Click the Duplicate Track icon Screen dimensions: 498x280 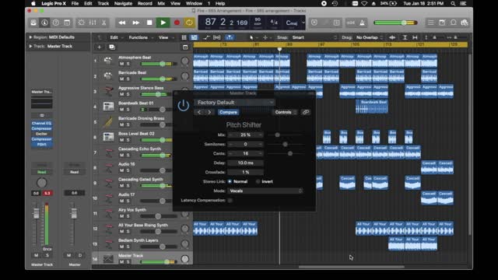112,47
